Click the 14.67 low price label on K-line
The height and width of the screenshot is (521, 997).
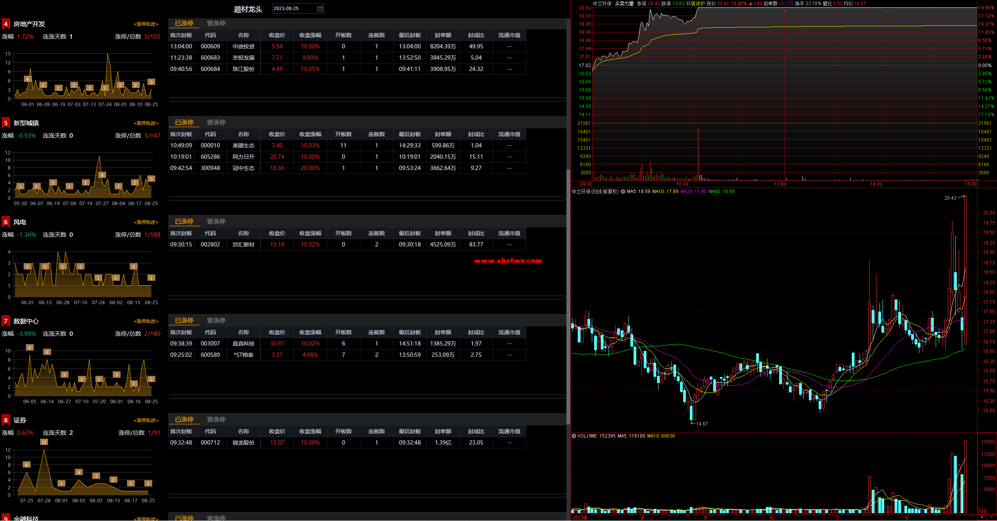702,424
